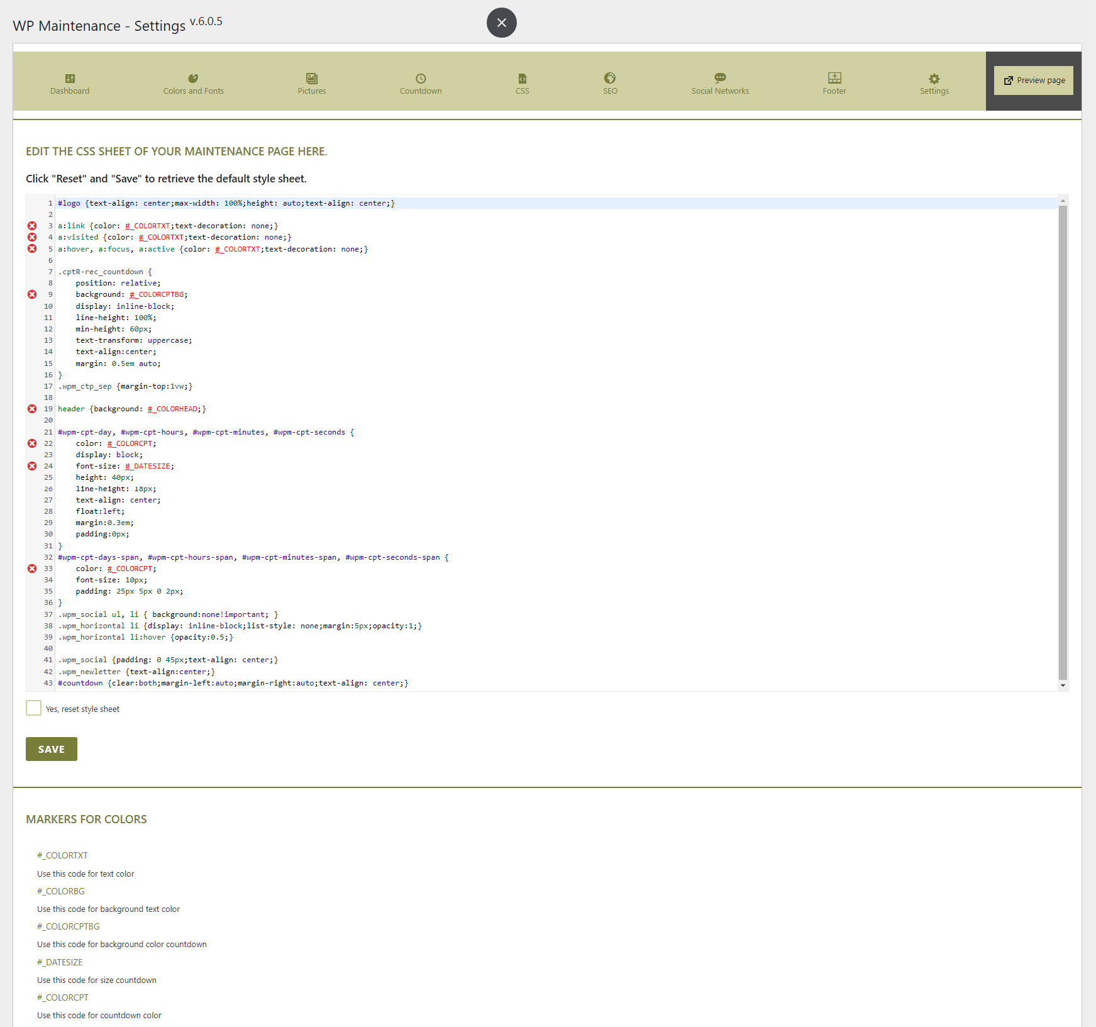Image resolution: width=1096 pixels, height=1027 pixels.
Task: Click error marker on line 5
Action: 32,248
